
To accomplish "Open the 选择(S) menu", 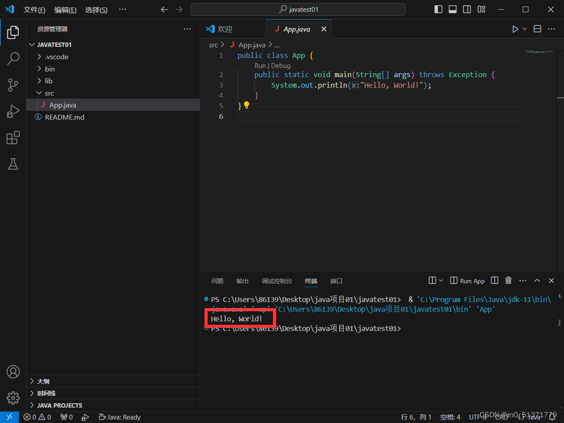I will click(96, 10).
